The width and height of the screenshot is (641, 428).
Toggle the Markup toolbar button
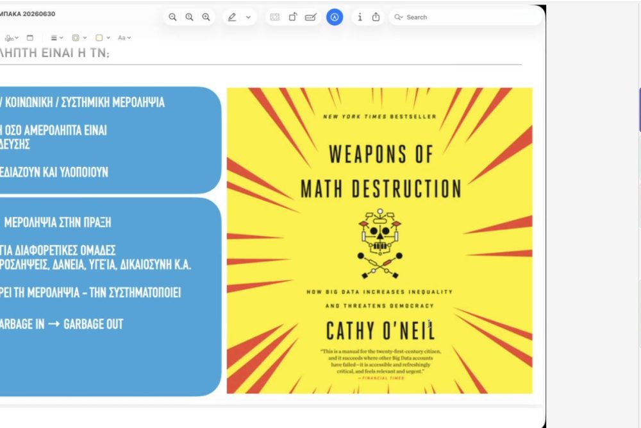[x=335, y=17]
